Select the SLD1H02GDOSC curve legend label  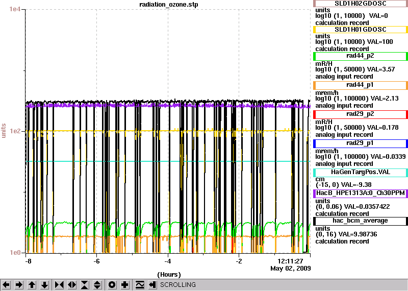pos(361,4)
